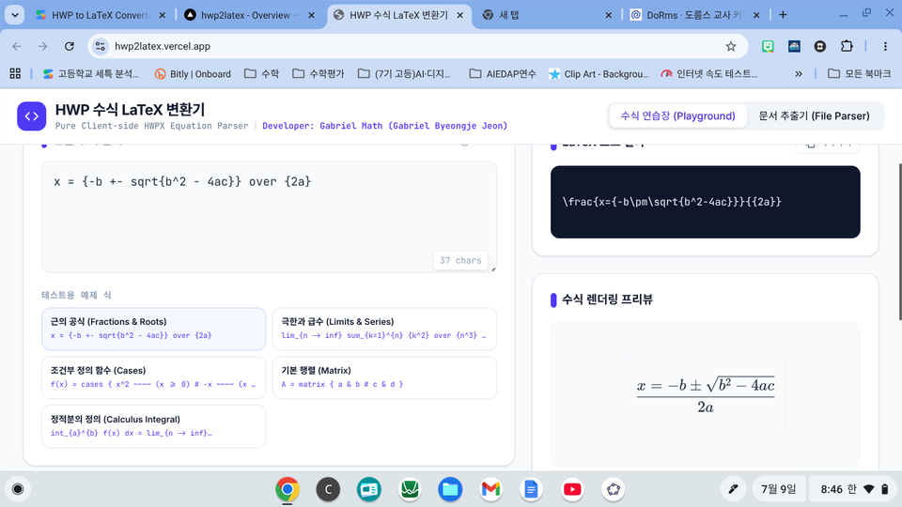Open the calendar showing 7월 9일
Image resolution: width=902 pixels, height=507 pixels.
778,489
